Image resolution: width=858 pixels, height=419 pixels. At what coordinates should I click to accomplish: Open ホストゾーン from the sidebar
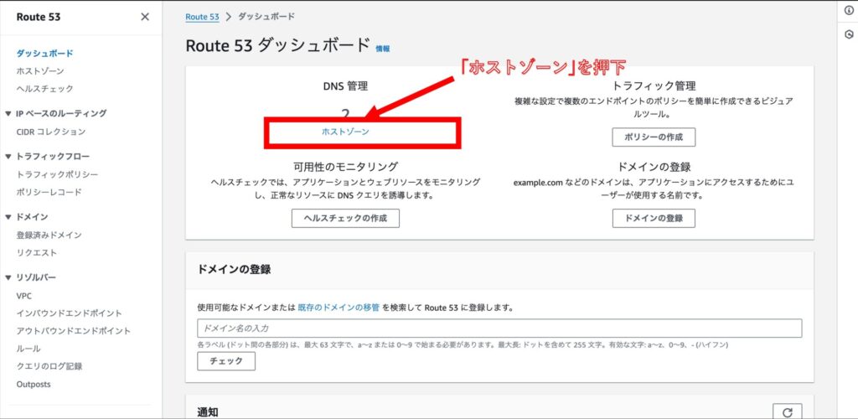pyautogui.click(x=40, y=71)
